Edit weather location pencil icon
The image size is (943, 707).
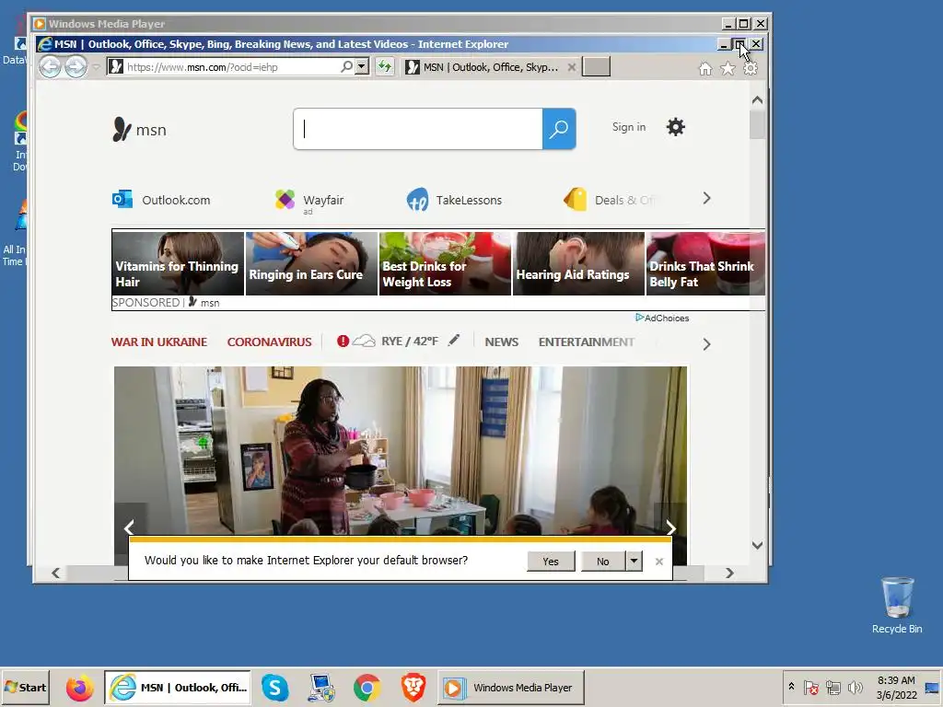point(454,341)
